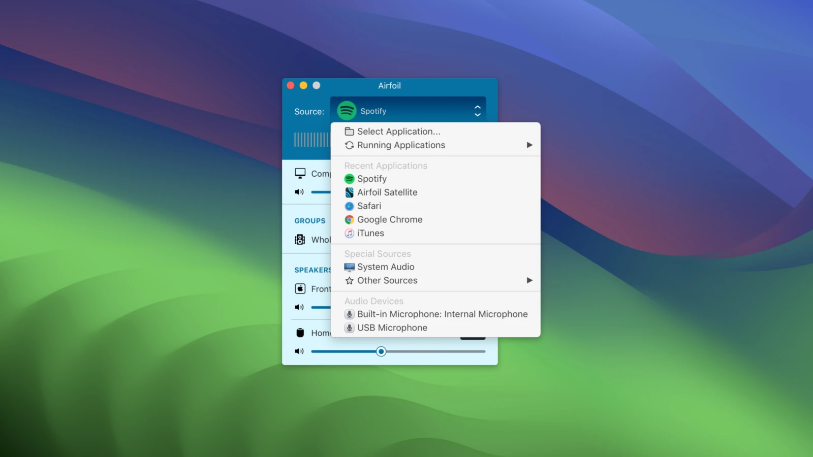Click the USB Microphone icon

pos(349,328)
